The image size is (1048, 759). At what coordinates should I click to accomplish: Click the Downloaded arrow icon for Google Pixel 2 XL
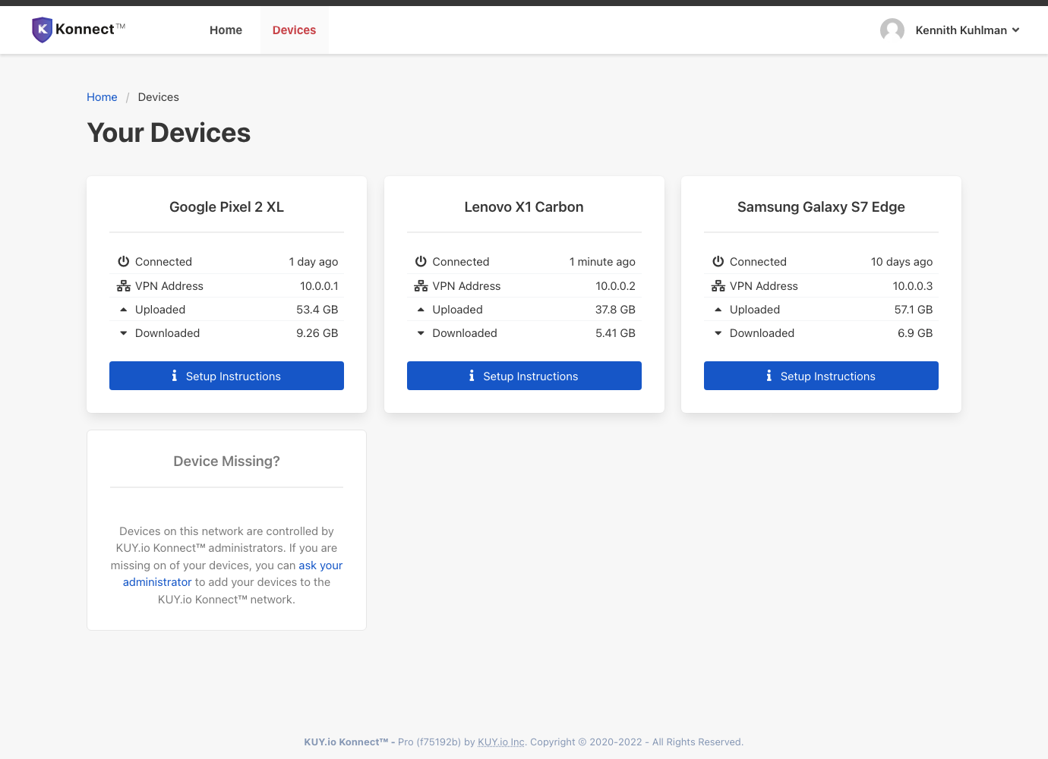pos(123,332)
